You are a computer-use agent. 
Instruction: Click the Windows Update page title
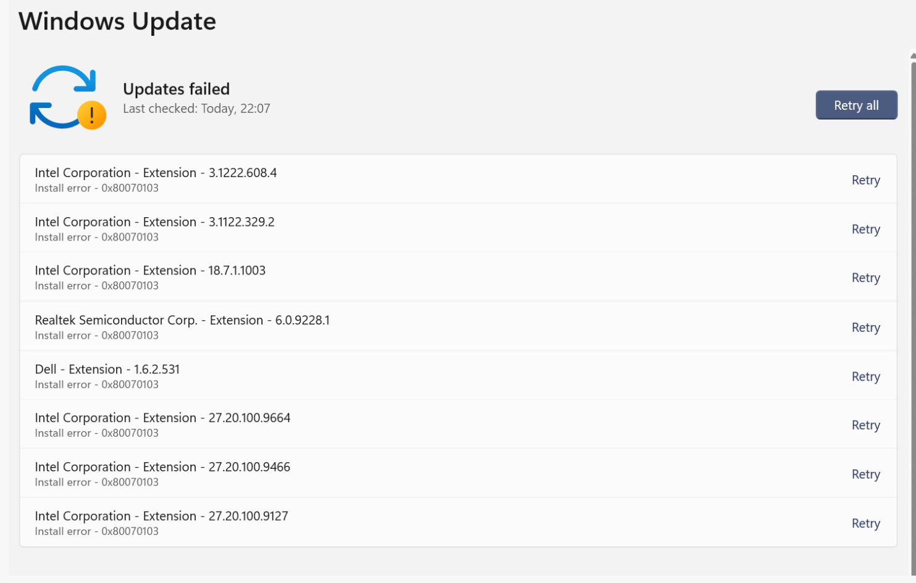[x=117, y=22]
